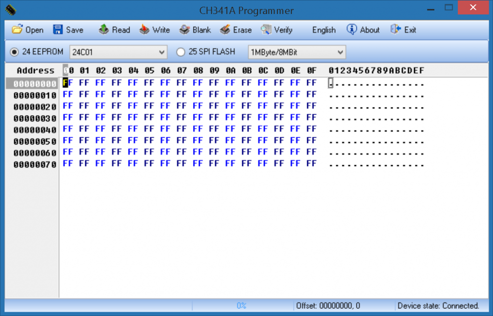Image resolution: width=493 pixels, height=316 pixels.
Task: Select address row 00000060
Action: tap(35, 153)
